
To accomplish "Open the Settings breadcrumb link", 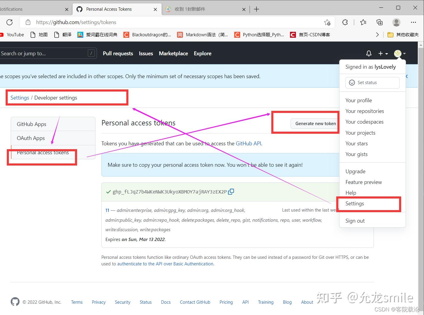I will point(20,97).
